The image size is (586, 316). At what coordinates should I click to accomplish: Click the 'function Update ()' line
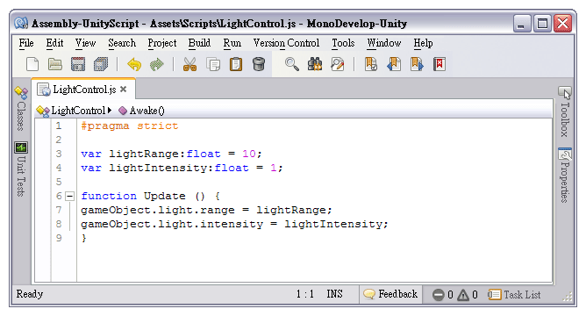click(150, 196)
